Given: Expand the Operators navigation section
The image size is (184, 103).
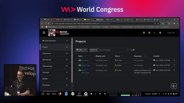Looking at the screenshot, I should pyautogui.click(x=55, y=54).
